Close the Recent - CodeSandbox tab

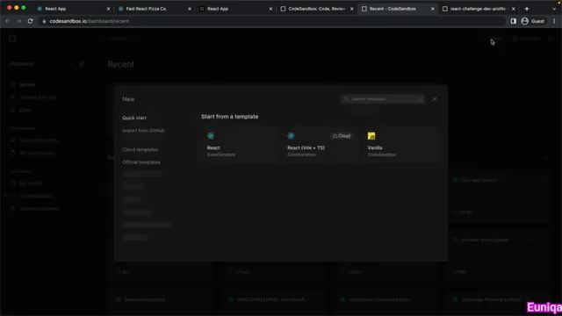point(432,9)
